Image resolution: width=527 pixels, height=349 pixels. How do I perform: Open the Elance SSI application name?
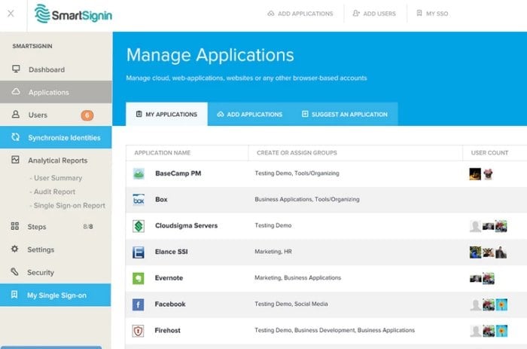(172, 252)
